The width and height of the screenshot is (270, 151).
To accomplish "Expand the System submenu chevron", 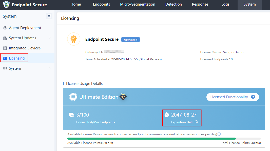I will tap(50, 68).
